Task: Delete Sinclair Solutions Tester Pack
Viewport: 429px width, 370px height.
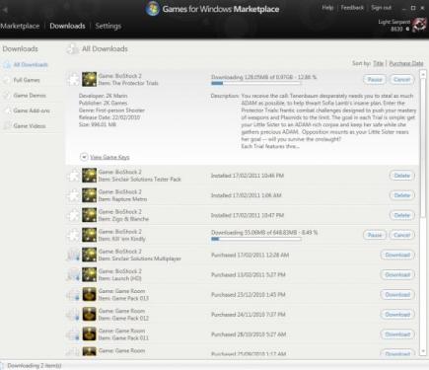Action: pyautogui.click(x=401, y=176)
